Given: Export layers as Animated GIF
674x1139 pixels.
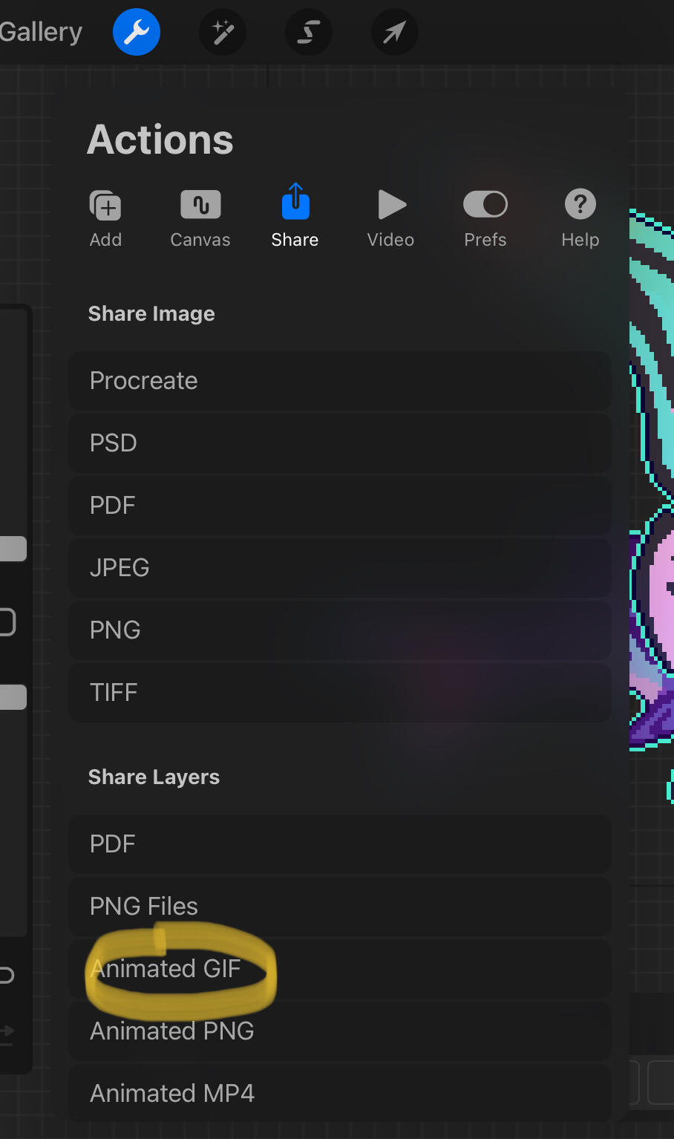Looking at the screenshot, I should pos(339,969).
